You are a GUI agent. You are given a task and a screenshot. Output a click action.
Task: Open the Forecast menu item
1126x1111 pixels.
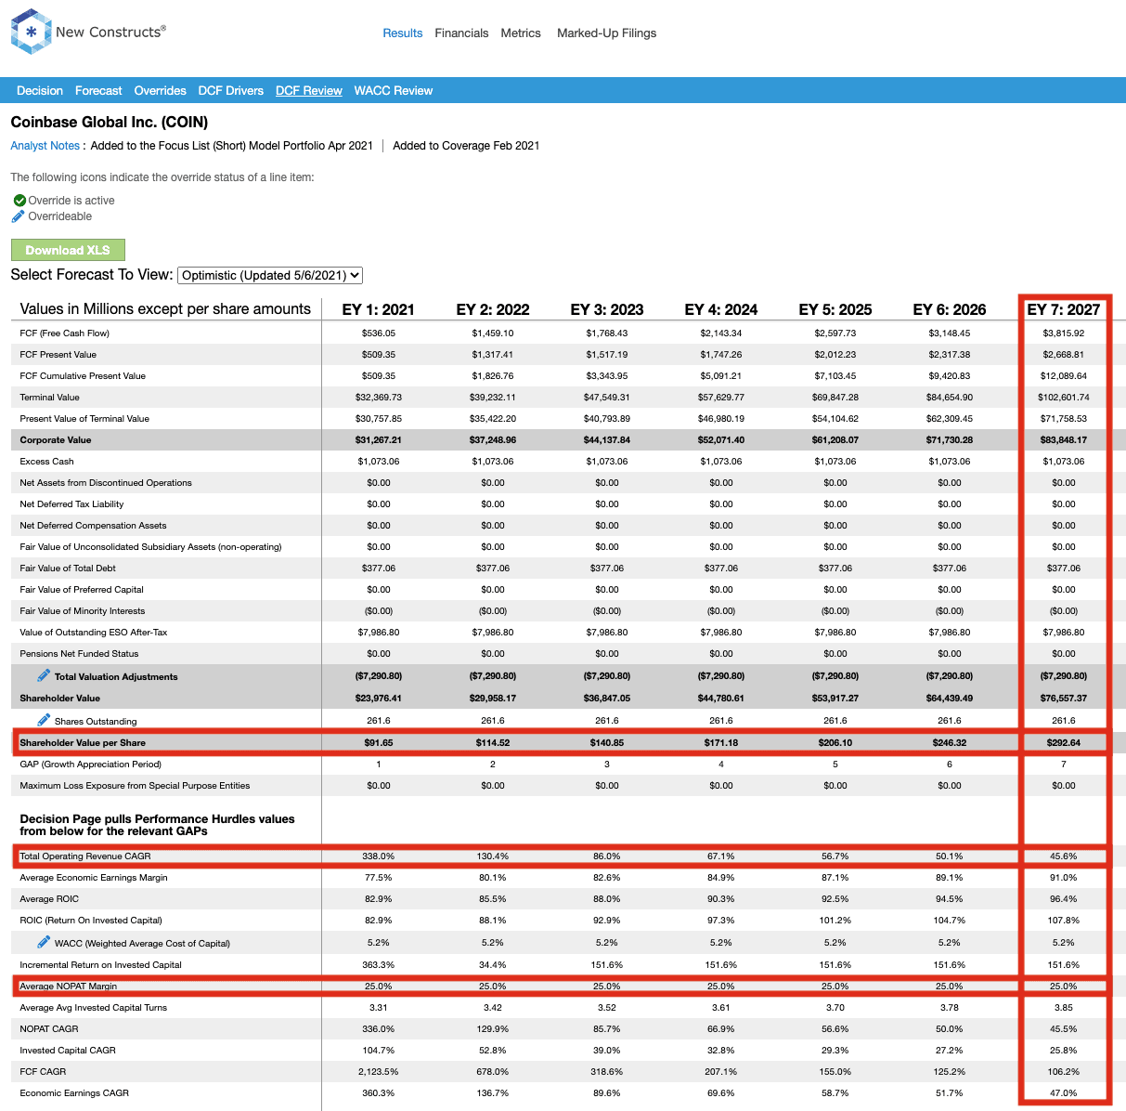click(98, 91)
